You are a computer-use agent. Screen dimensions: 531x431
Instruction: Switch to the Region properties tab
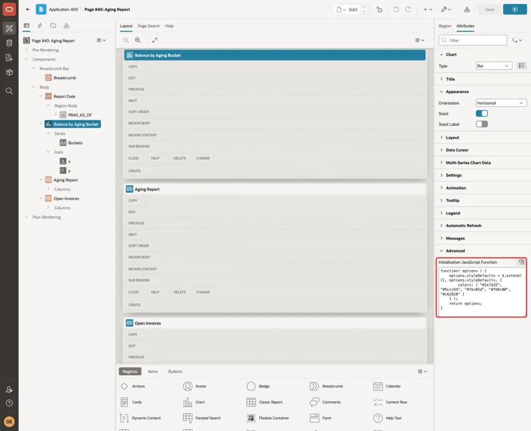pyautogui.click(x=444, y=26)
